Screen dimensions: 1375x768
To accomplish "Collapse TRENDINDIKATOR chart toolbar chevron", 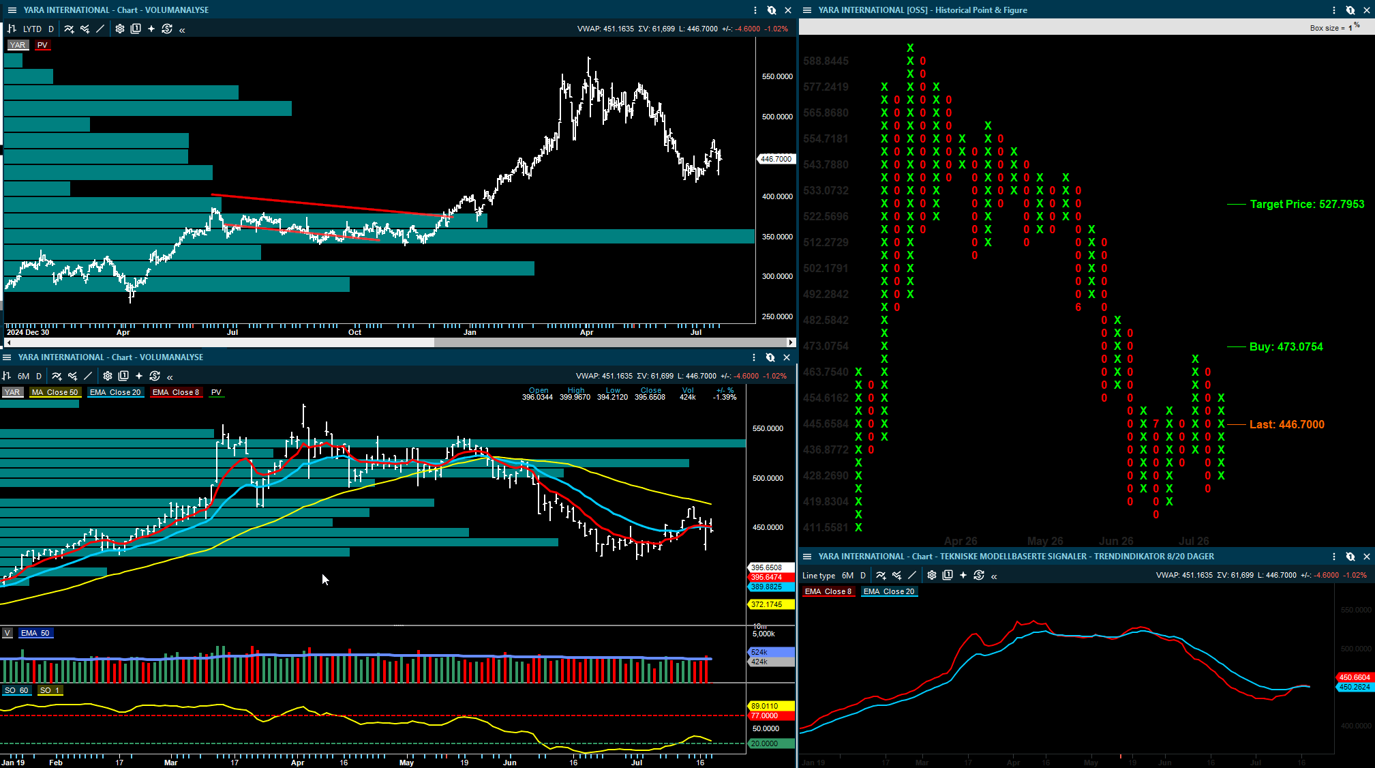I will [994, 576].
